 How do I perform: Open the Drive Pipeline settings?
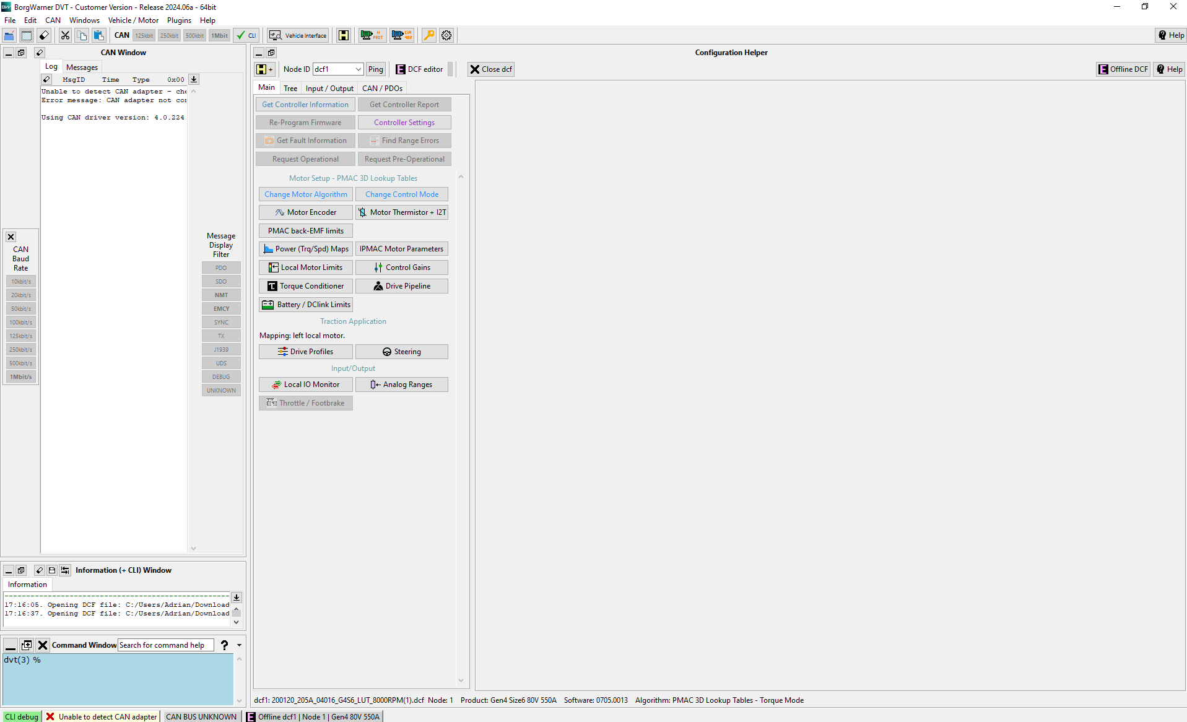click(x=402, y=286)
